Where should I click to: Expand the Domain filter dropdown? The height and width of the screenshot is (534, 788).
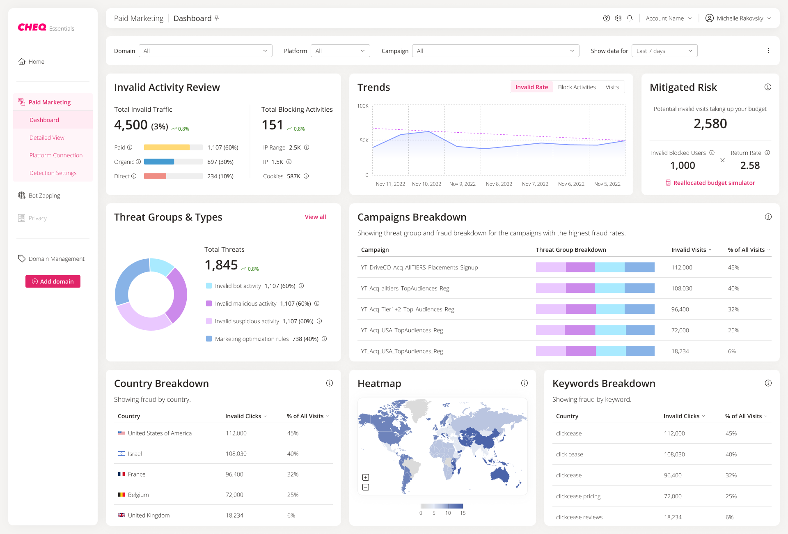(x=204, y=51)
